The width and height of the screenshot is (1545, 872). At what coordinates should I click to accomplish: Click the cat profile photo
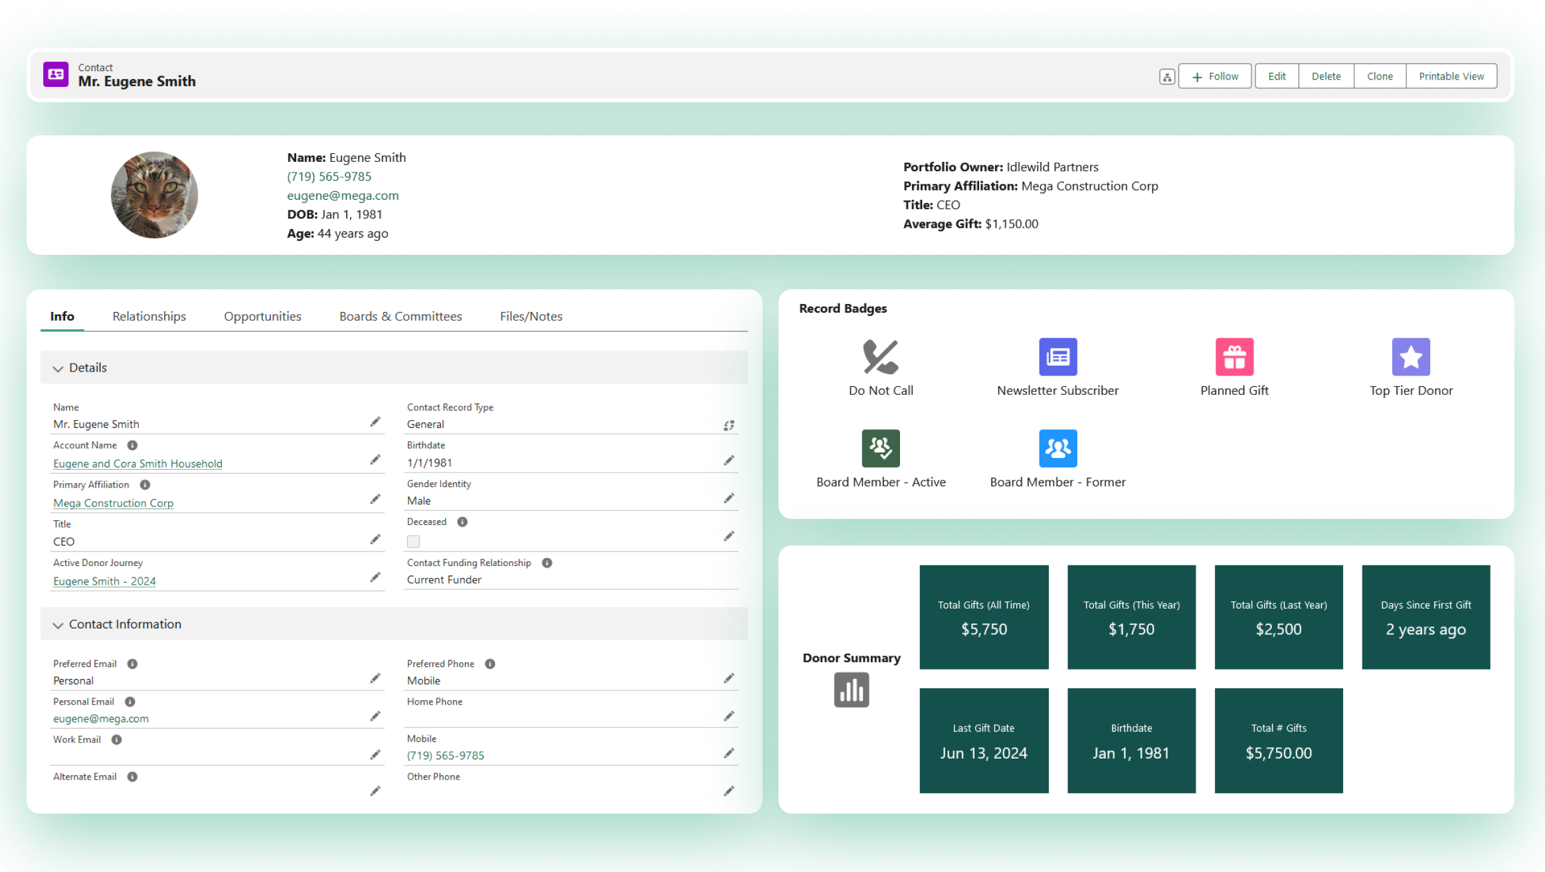[154, 195]
